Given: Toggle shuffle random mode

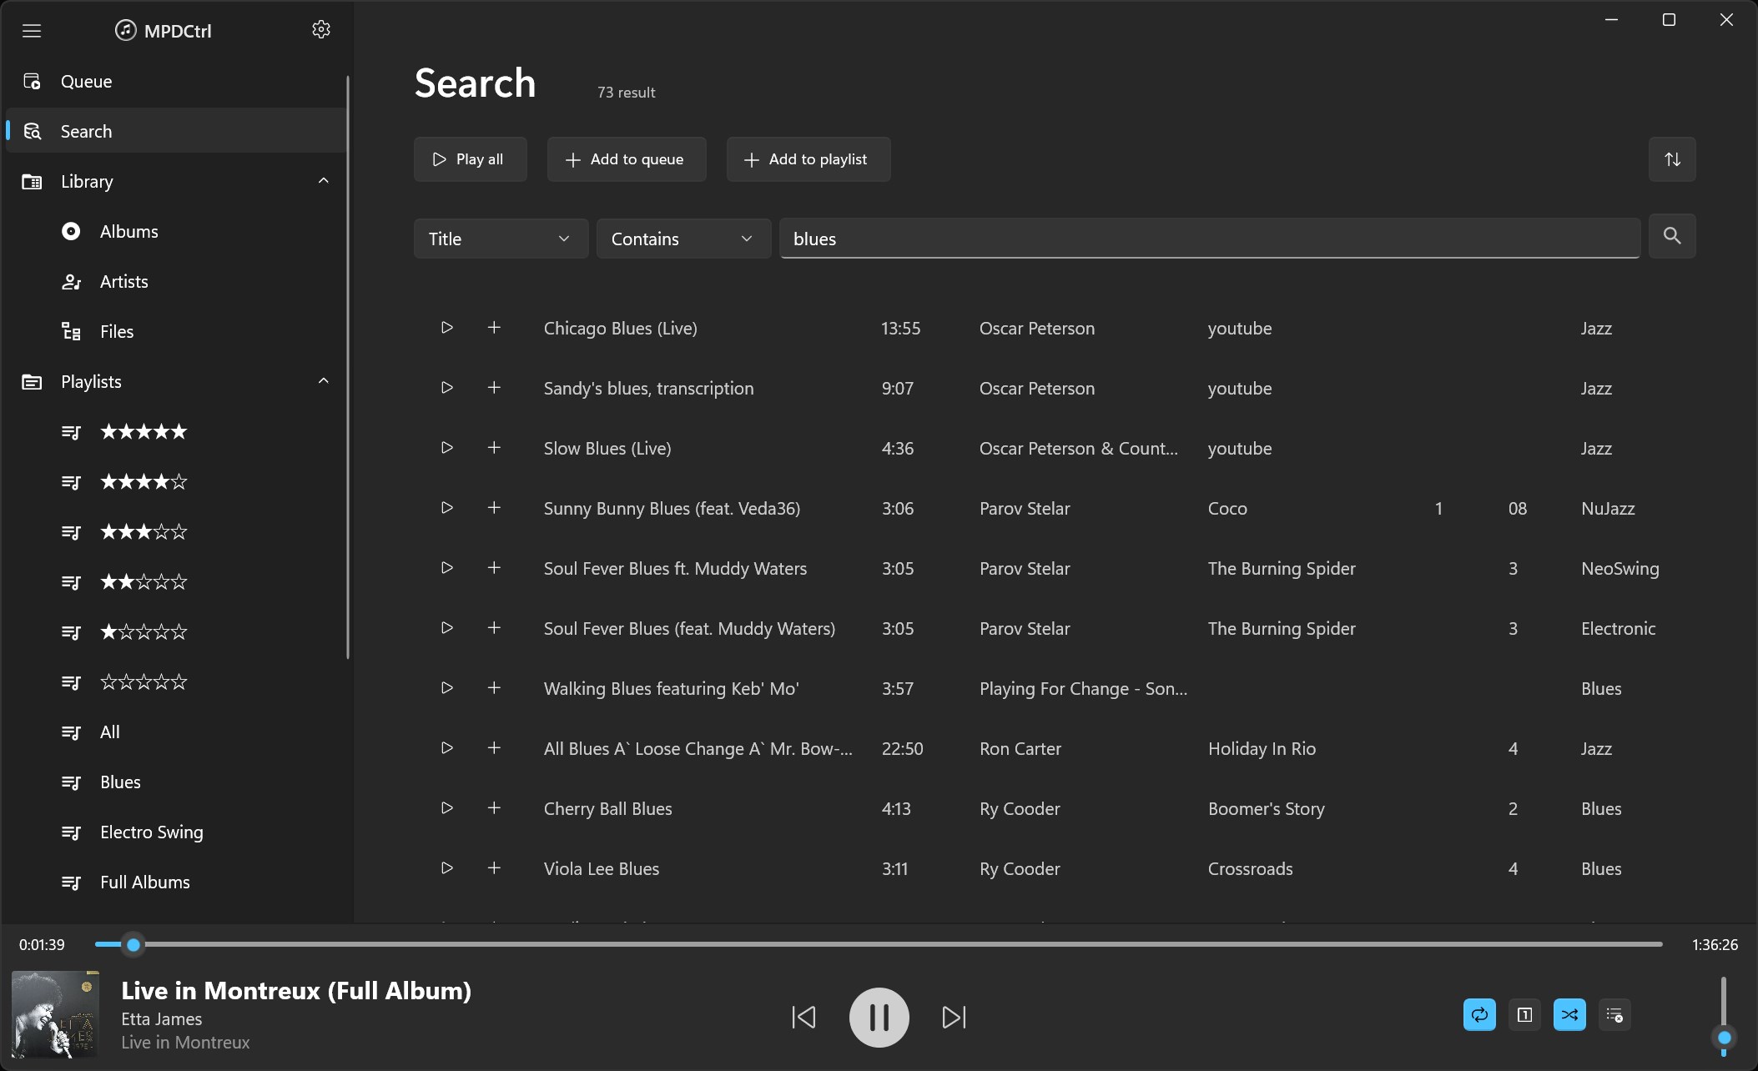Looking at the screenshot, I should pos(1569,1015).
